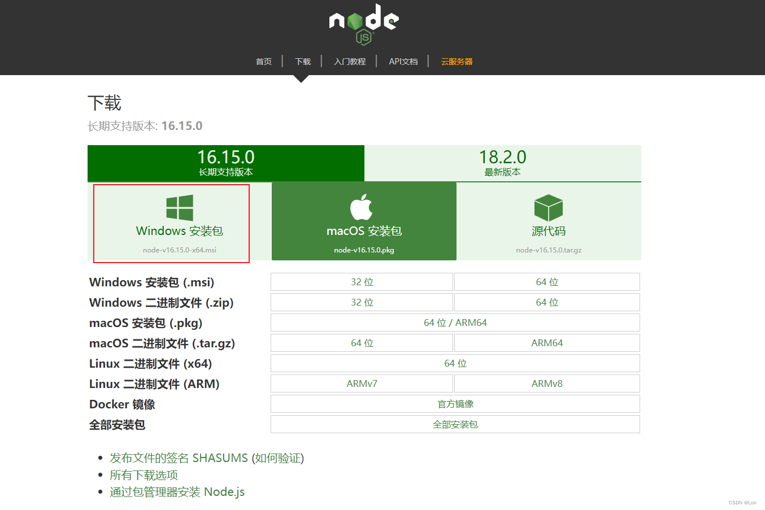Screen dimensions: 765x510
Task: Click the macOS 安装包 (.pkg) row label
Action: [145, 323]
